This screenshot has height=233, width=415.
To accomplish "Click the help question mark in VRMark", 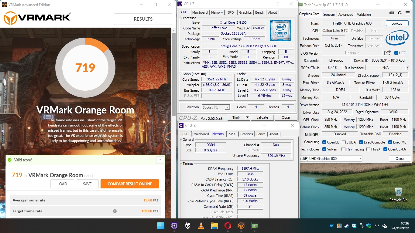I will pyautogui.click(x=160, y=160).
